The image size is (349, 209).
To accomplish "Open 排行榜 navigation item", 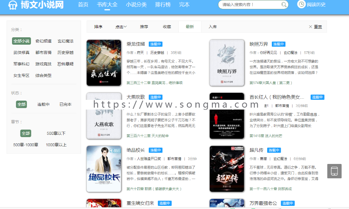I will tap(163, 4).
